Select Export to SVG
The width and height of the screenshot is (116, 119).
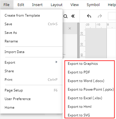pyautogui.click(x=79, y=115)
